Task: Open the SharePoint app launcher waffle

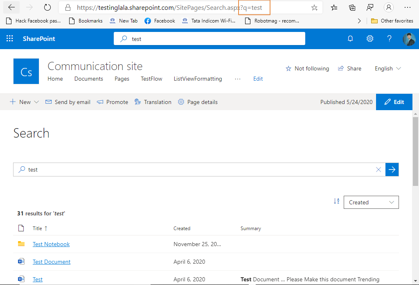Action: (10, 38)
